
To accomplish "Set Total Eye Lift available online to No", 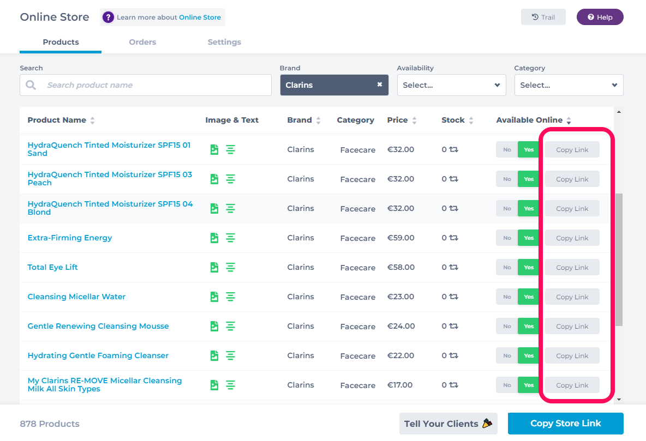I will coord(507,267).
